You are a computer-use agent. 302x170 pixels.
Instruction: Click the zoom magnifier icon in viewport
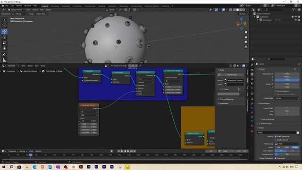point(246,33)
